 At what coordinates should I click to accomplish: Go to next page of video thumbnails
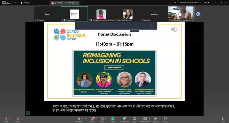click(198, 14)
